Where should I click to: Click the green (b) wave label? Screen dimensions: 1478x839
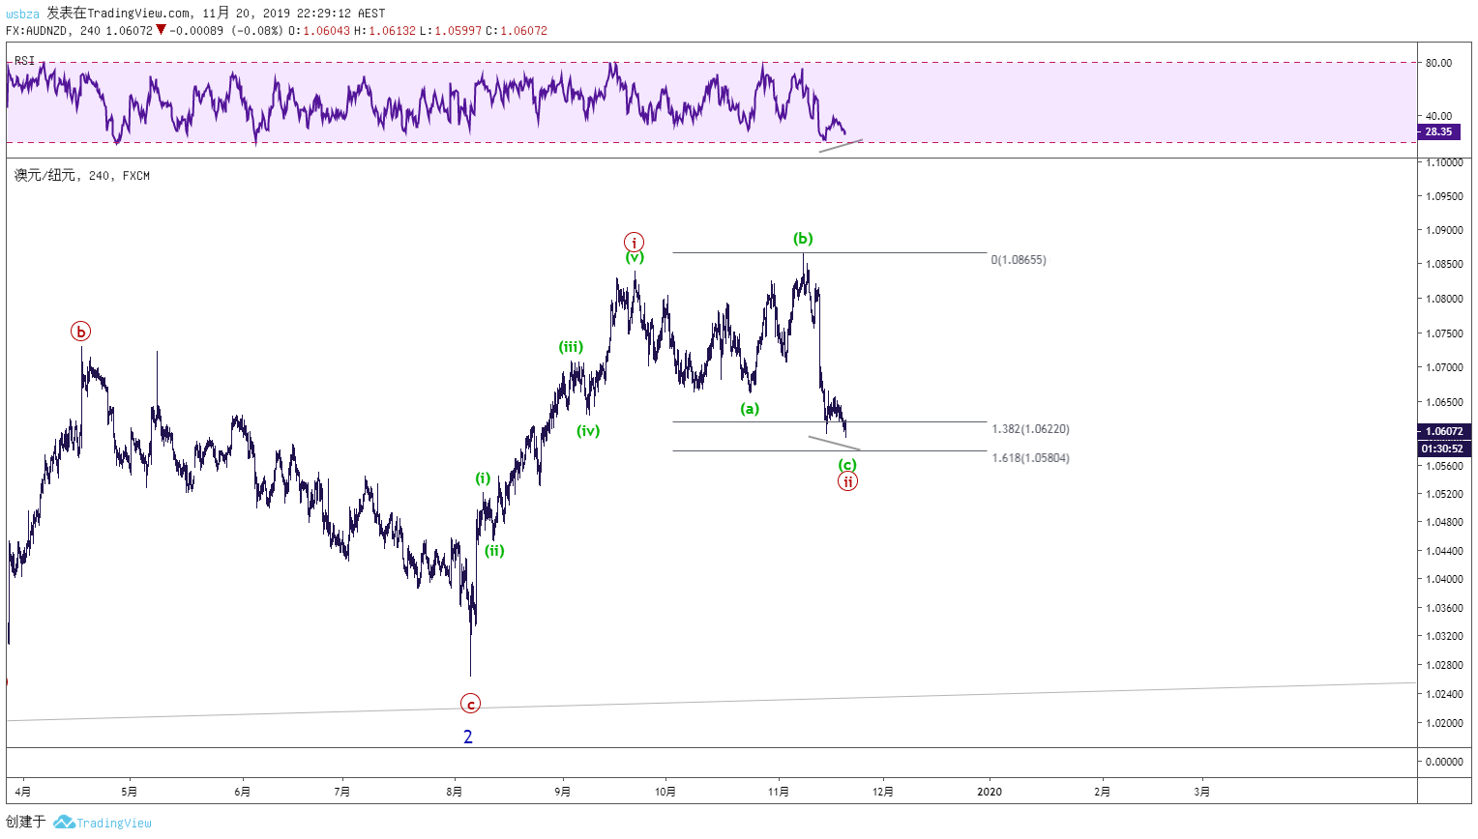[803, 239]
